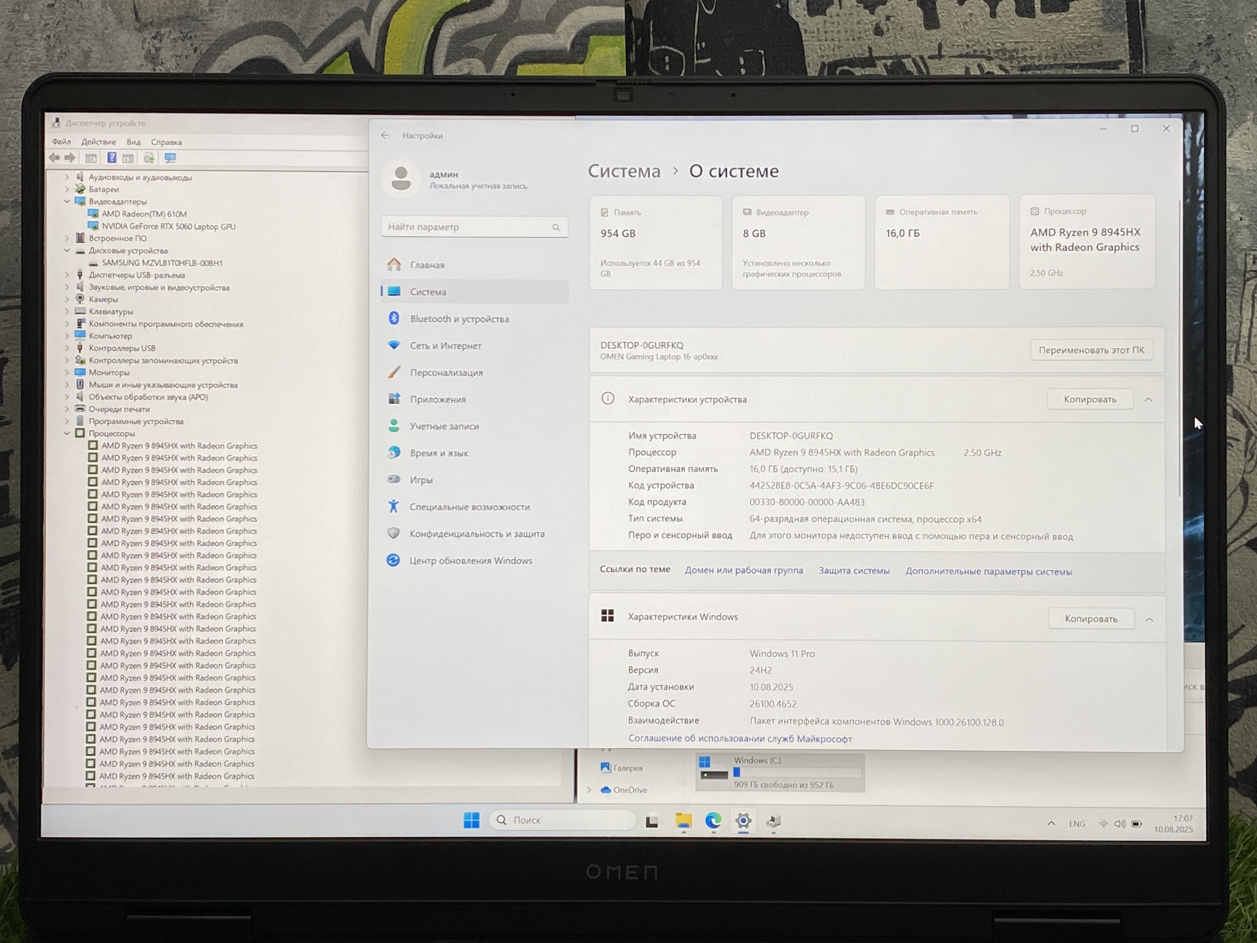Launch Microsoft Edge from the taskbar

713,821
